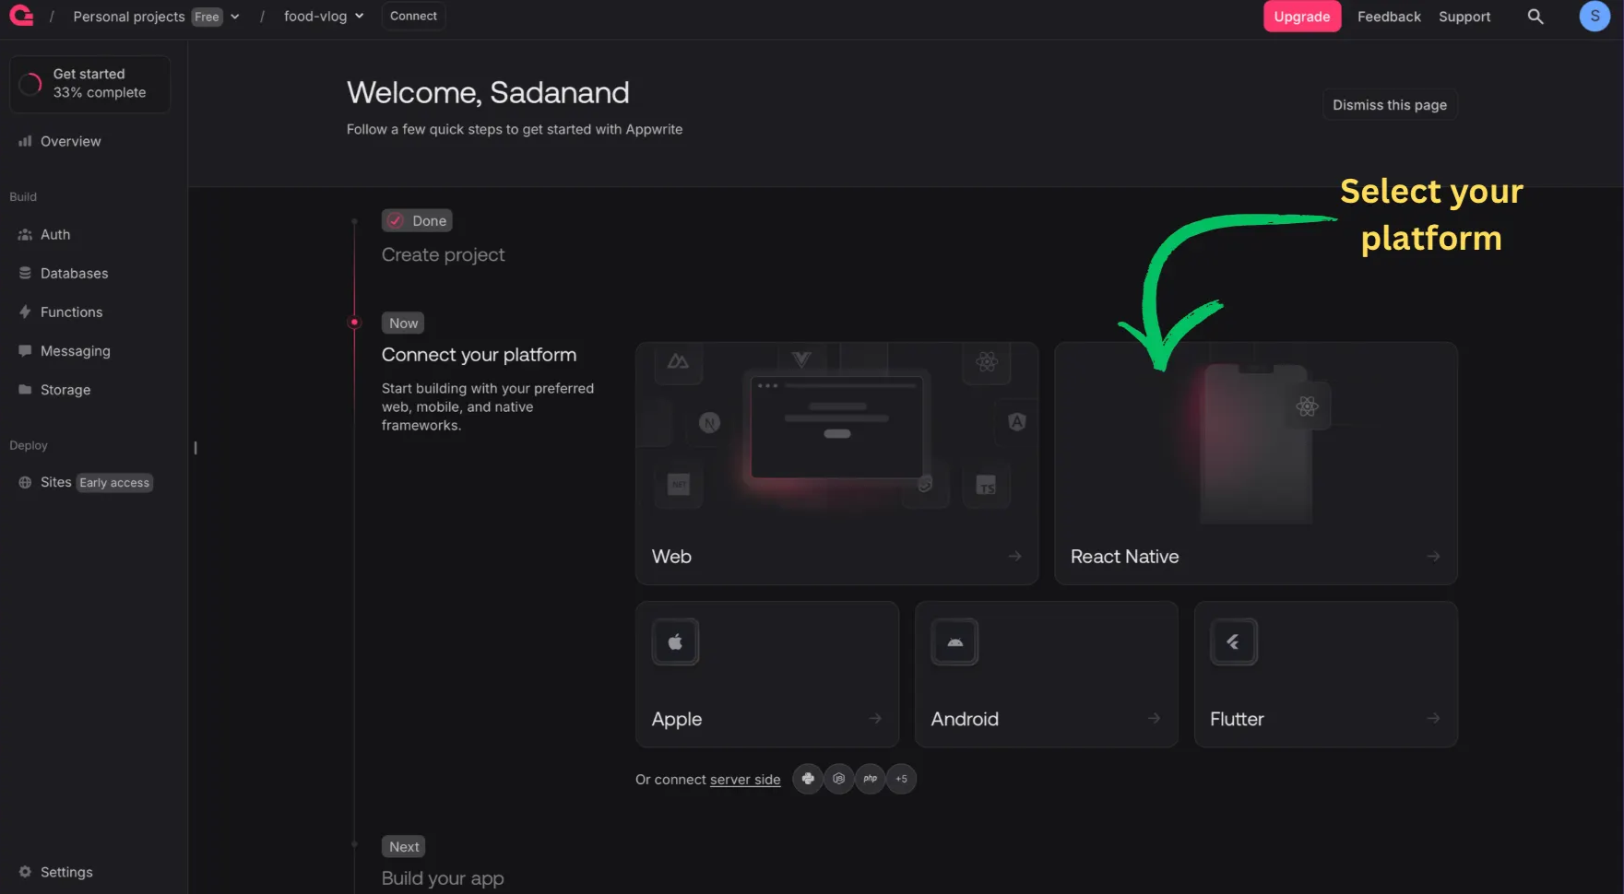Expand the Personal projects dropdown
The height and width of the screenshot is (894, 1624).
click(235, 17)
